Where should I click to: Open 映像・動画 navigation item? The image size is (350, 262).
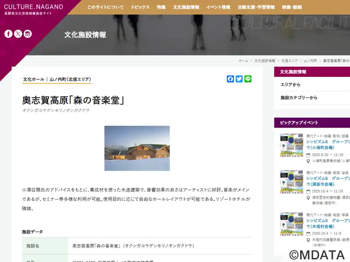click(x=292, y=7)
